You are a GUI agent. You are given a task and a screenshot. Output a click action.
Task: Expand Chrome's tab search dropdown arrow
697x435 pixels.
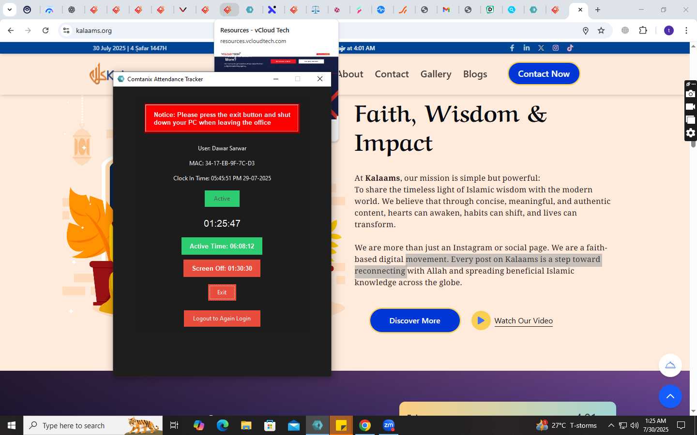pyautogui.click(x=9, y=10)
